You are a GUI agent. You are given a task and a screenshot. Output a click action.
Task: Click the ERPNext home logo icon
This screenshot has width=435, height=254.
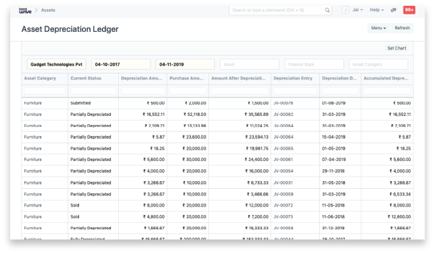pos(25,10)
